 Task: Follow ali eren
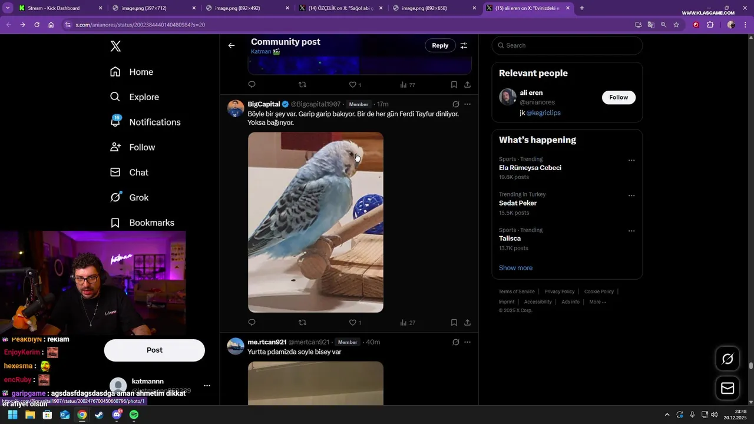[619, 97]
